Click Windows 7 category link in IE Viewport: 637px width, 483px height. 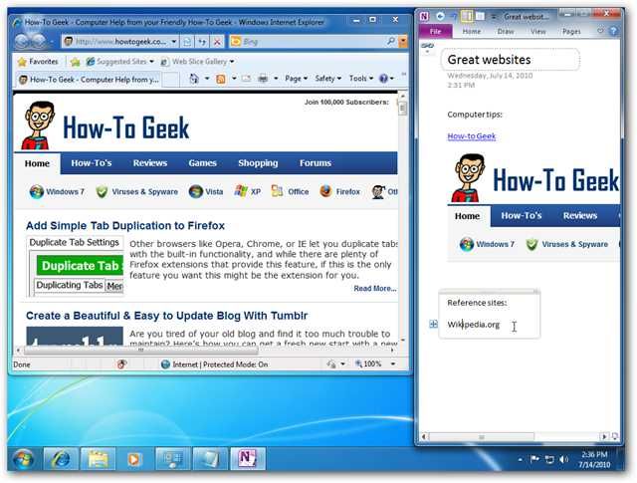click(57, 191)
